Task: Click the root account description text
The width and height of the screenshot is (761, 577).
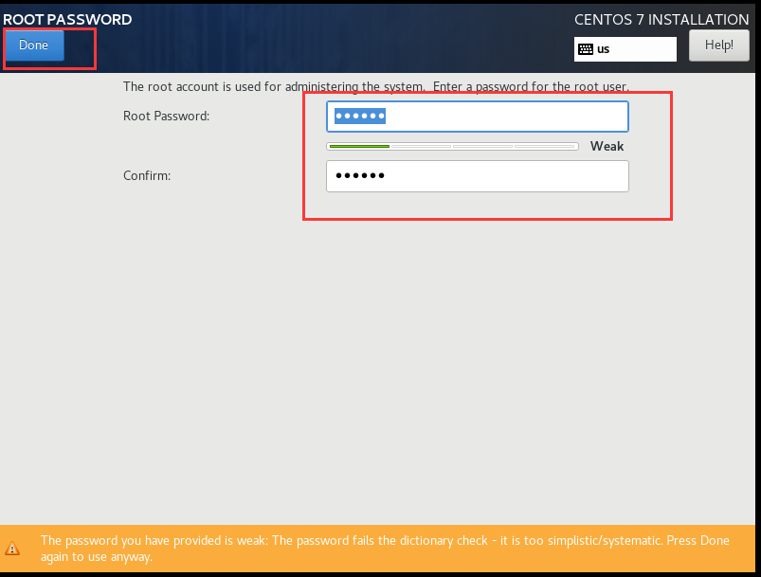Action: tap(375, 86)
